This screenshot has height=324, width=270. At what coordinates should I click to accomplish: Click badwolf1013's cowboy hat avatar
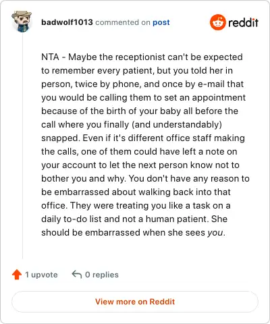click(22, 22)
